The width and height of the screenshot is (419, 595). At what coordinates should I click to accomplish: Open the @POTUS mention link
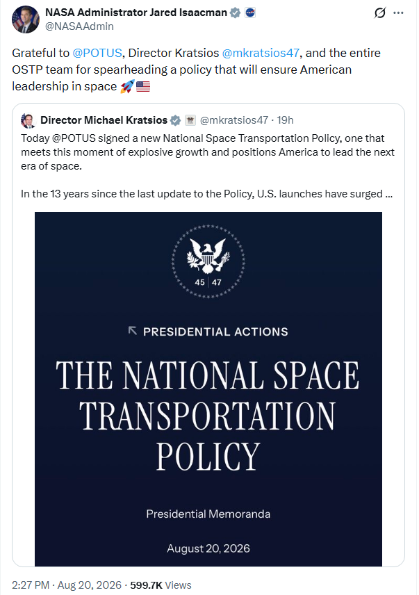pyautogui.click(x=97, y=53)
